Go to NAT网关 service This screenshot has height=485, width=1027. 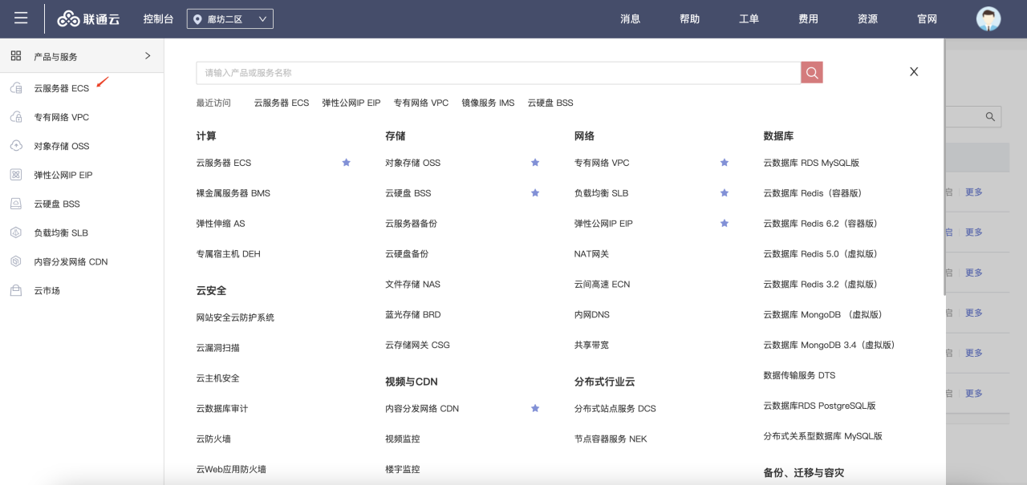[x=591, y=254]
